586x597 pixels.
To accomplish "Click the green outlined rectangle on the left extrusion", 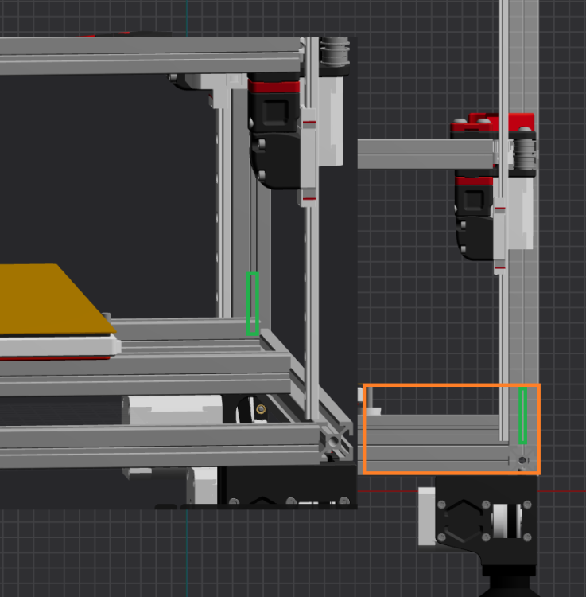I will point(253,304).
